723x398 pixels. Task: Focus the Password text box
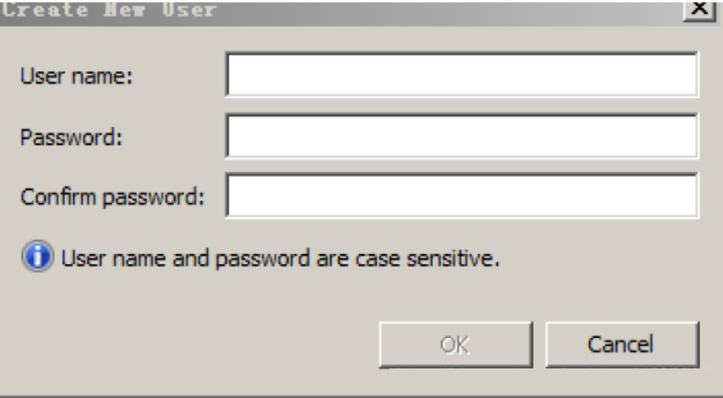461,137
